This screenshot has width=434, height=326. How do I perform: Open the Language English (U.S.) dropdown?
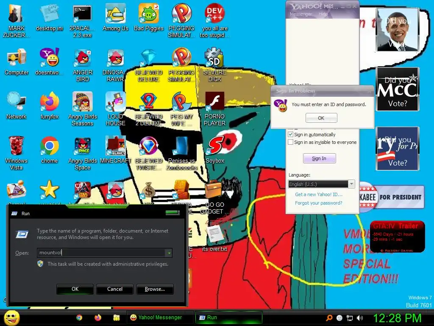tap(321, 184)
